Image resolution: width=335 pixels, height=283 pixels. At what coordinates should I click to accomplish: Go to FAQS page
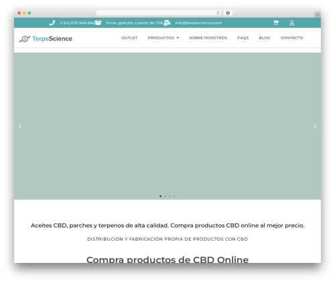tap(243, 38)
